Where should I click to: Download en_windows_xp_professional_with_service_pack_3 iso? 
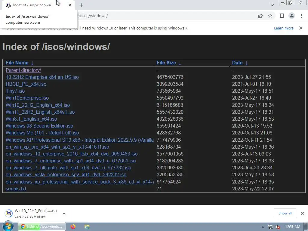click(x=79, y=182)
